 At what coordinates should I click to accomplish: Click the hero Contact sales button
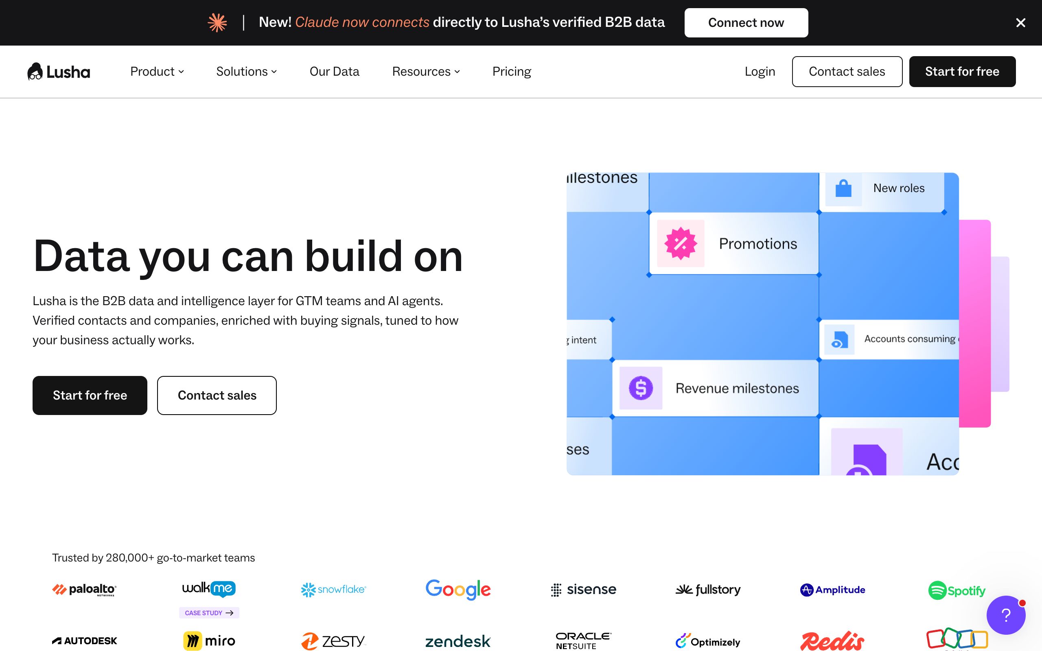tap(217, 395)
